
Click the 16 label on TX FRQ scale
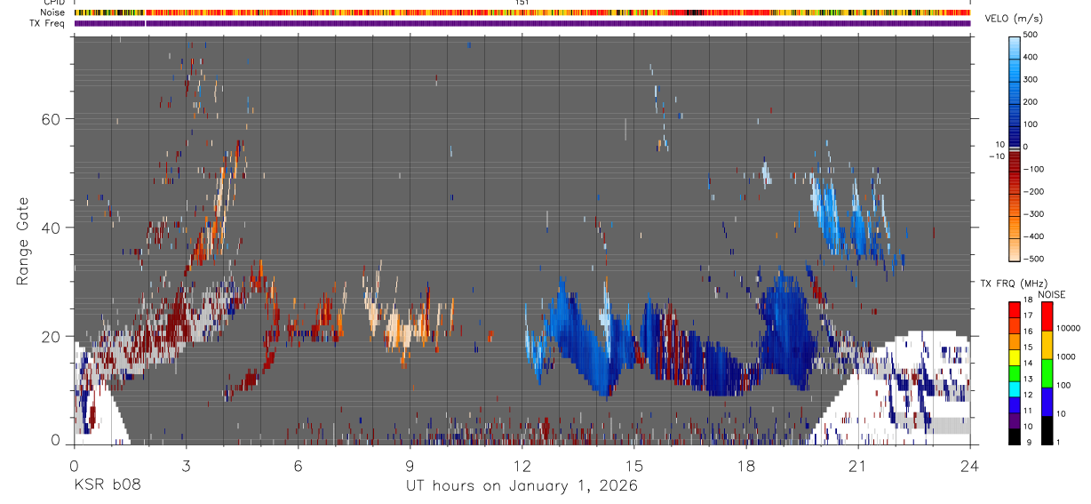[1029, 333]
